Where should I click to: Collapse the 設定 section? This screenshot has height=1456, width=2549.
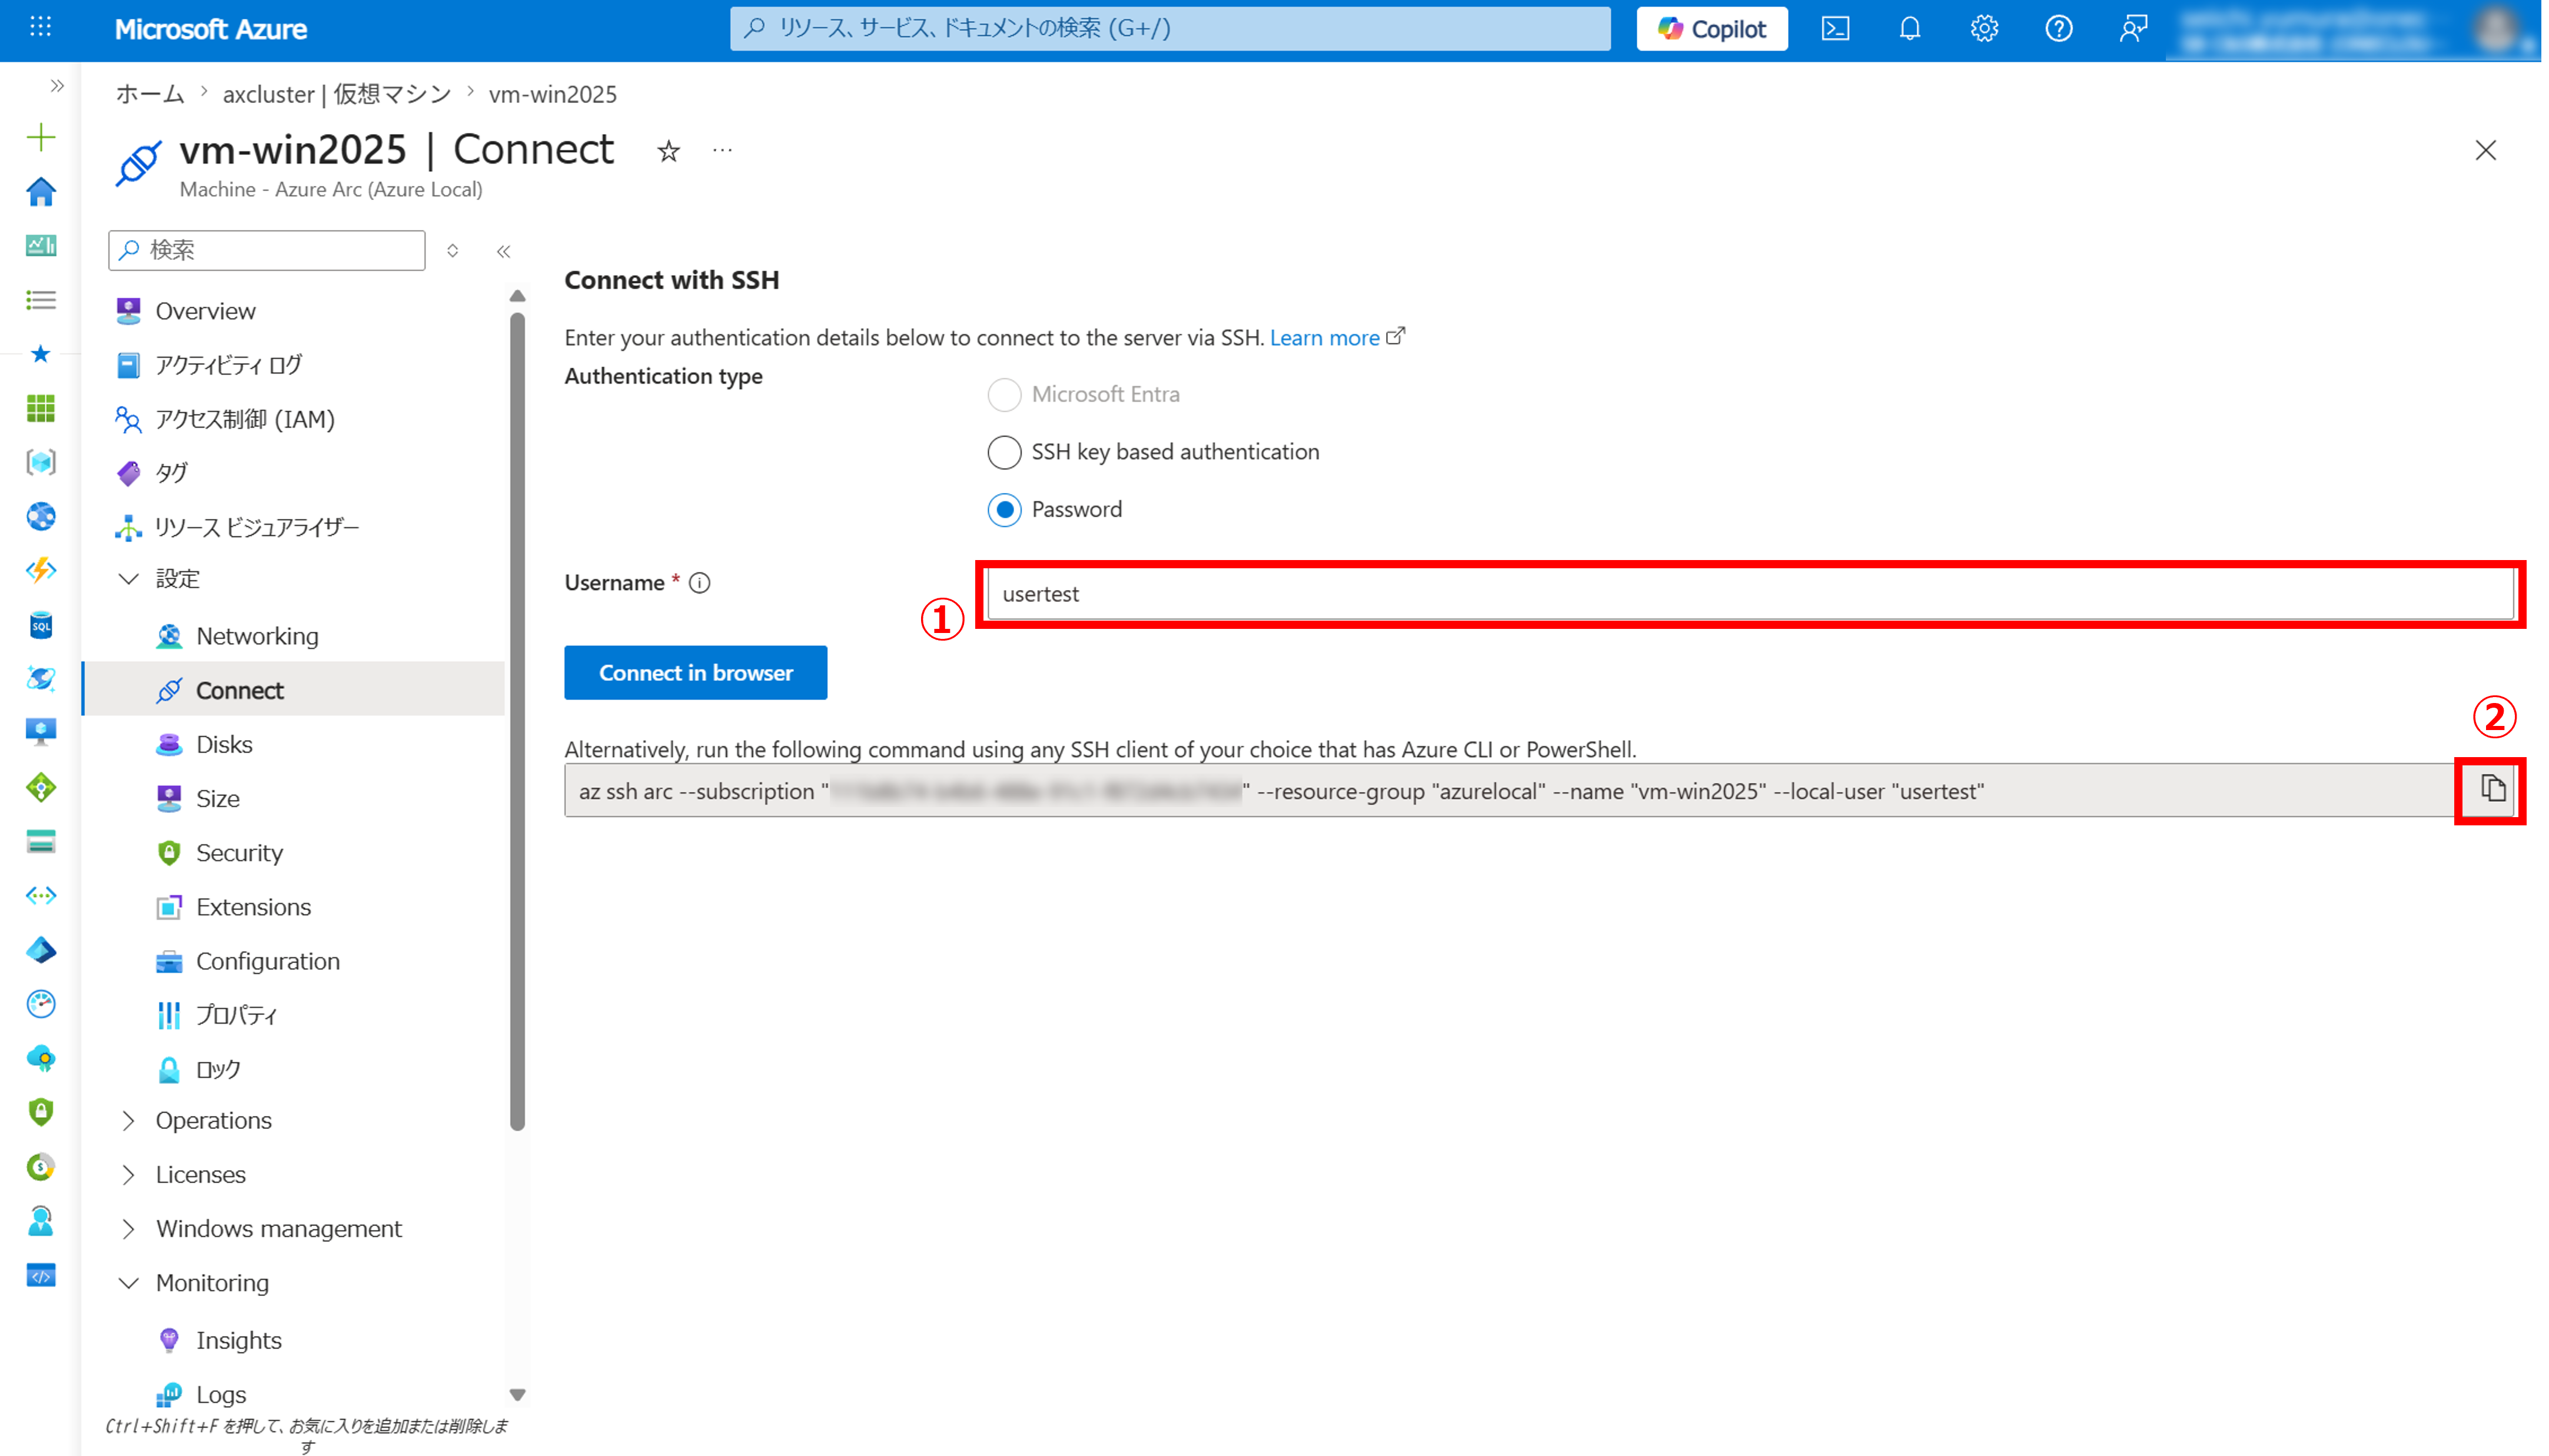point(129,579)
